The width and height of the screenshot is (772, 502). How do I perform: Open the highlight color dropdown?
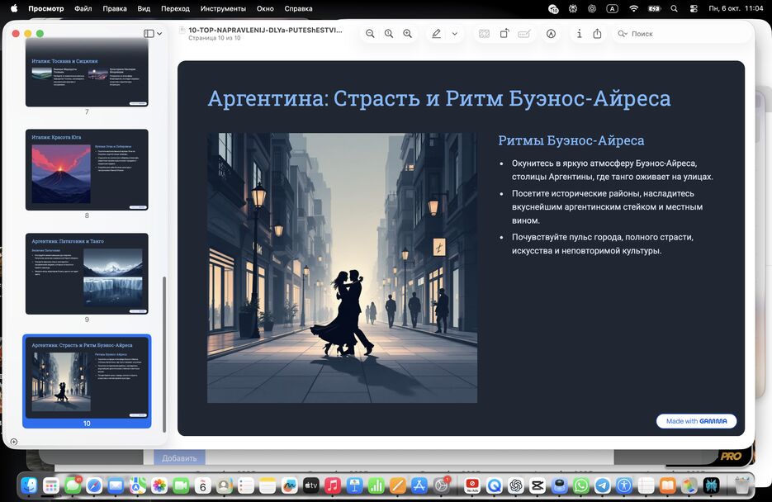[x=454, y=33]
